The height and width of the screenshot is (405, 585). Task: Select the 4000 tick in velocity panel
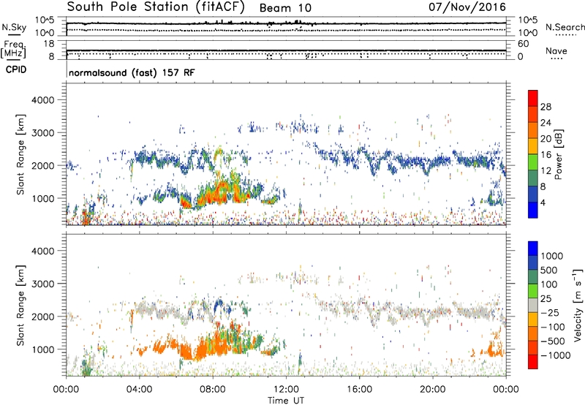42,251
